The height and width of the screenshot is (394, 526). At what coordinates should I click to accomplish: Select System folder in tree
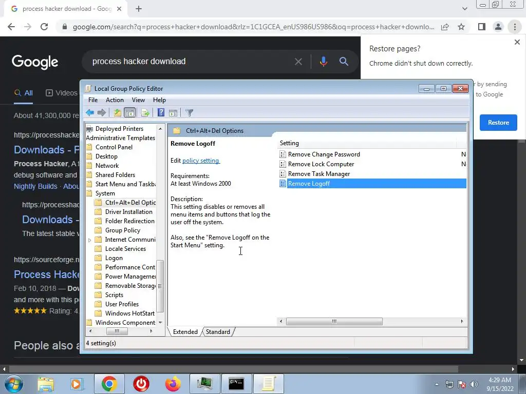[105, 193]
